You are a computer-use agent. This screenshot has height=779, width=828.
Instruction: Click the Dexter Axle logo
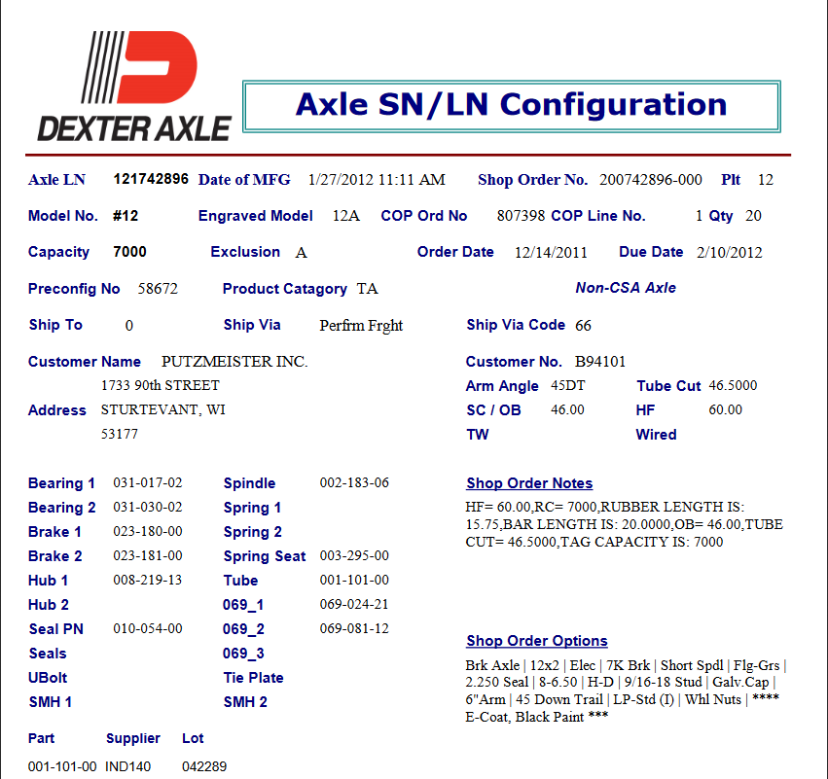click(134, 86)
